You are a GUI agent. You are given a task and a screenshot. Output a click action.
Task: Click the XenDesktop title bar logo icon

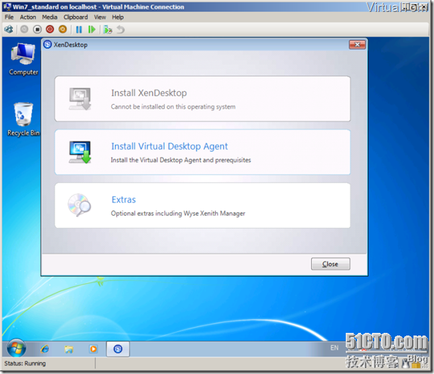tap(48, 44)
